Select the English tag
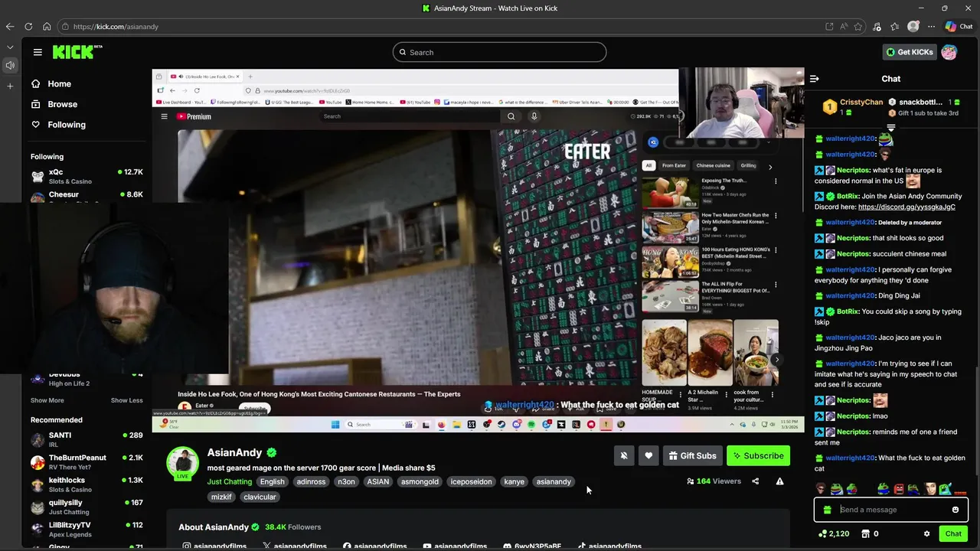This screenshot has height=551, width=980. (x=272, y=482)
